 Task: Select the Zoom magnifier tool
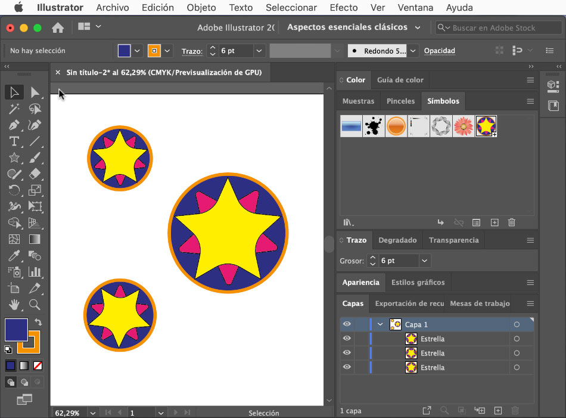tap(35, 305)
